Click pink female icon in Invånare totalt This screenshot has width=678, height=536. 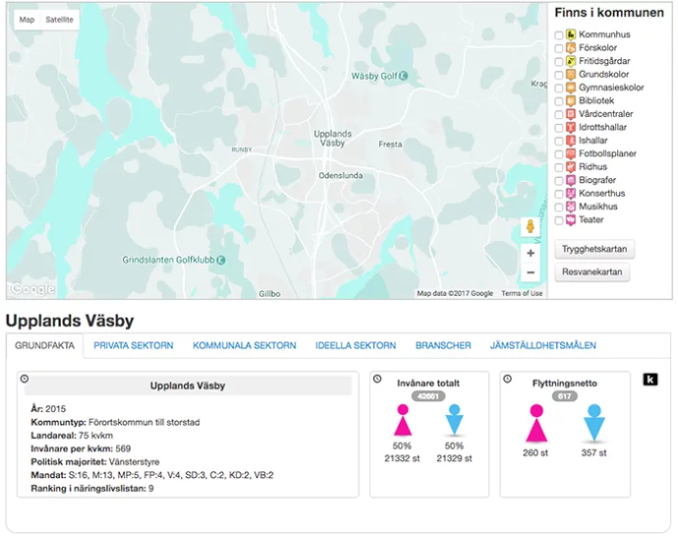pyautogui.click(x=401, y=421)
